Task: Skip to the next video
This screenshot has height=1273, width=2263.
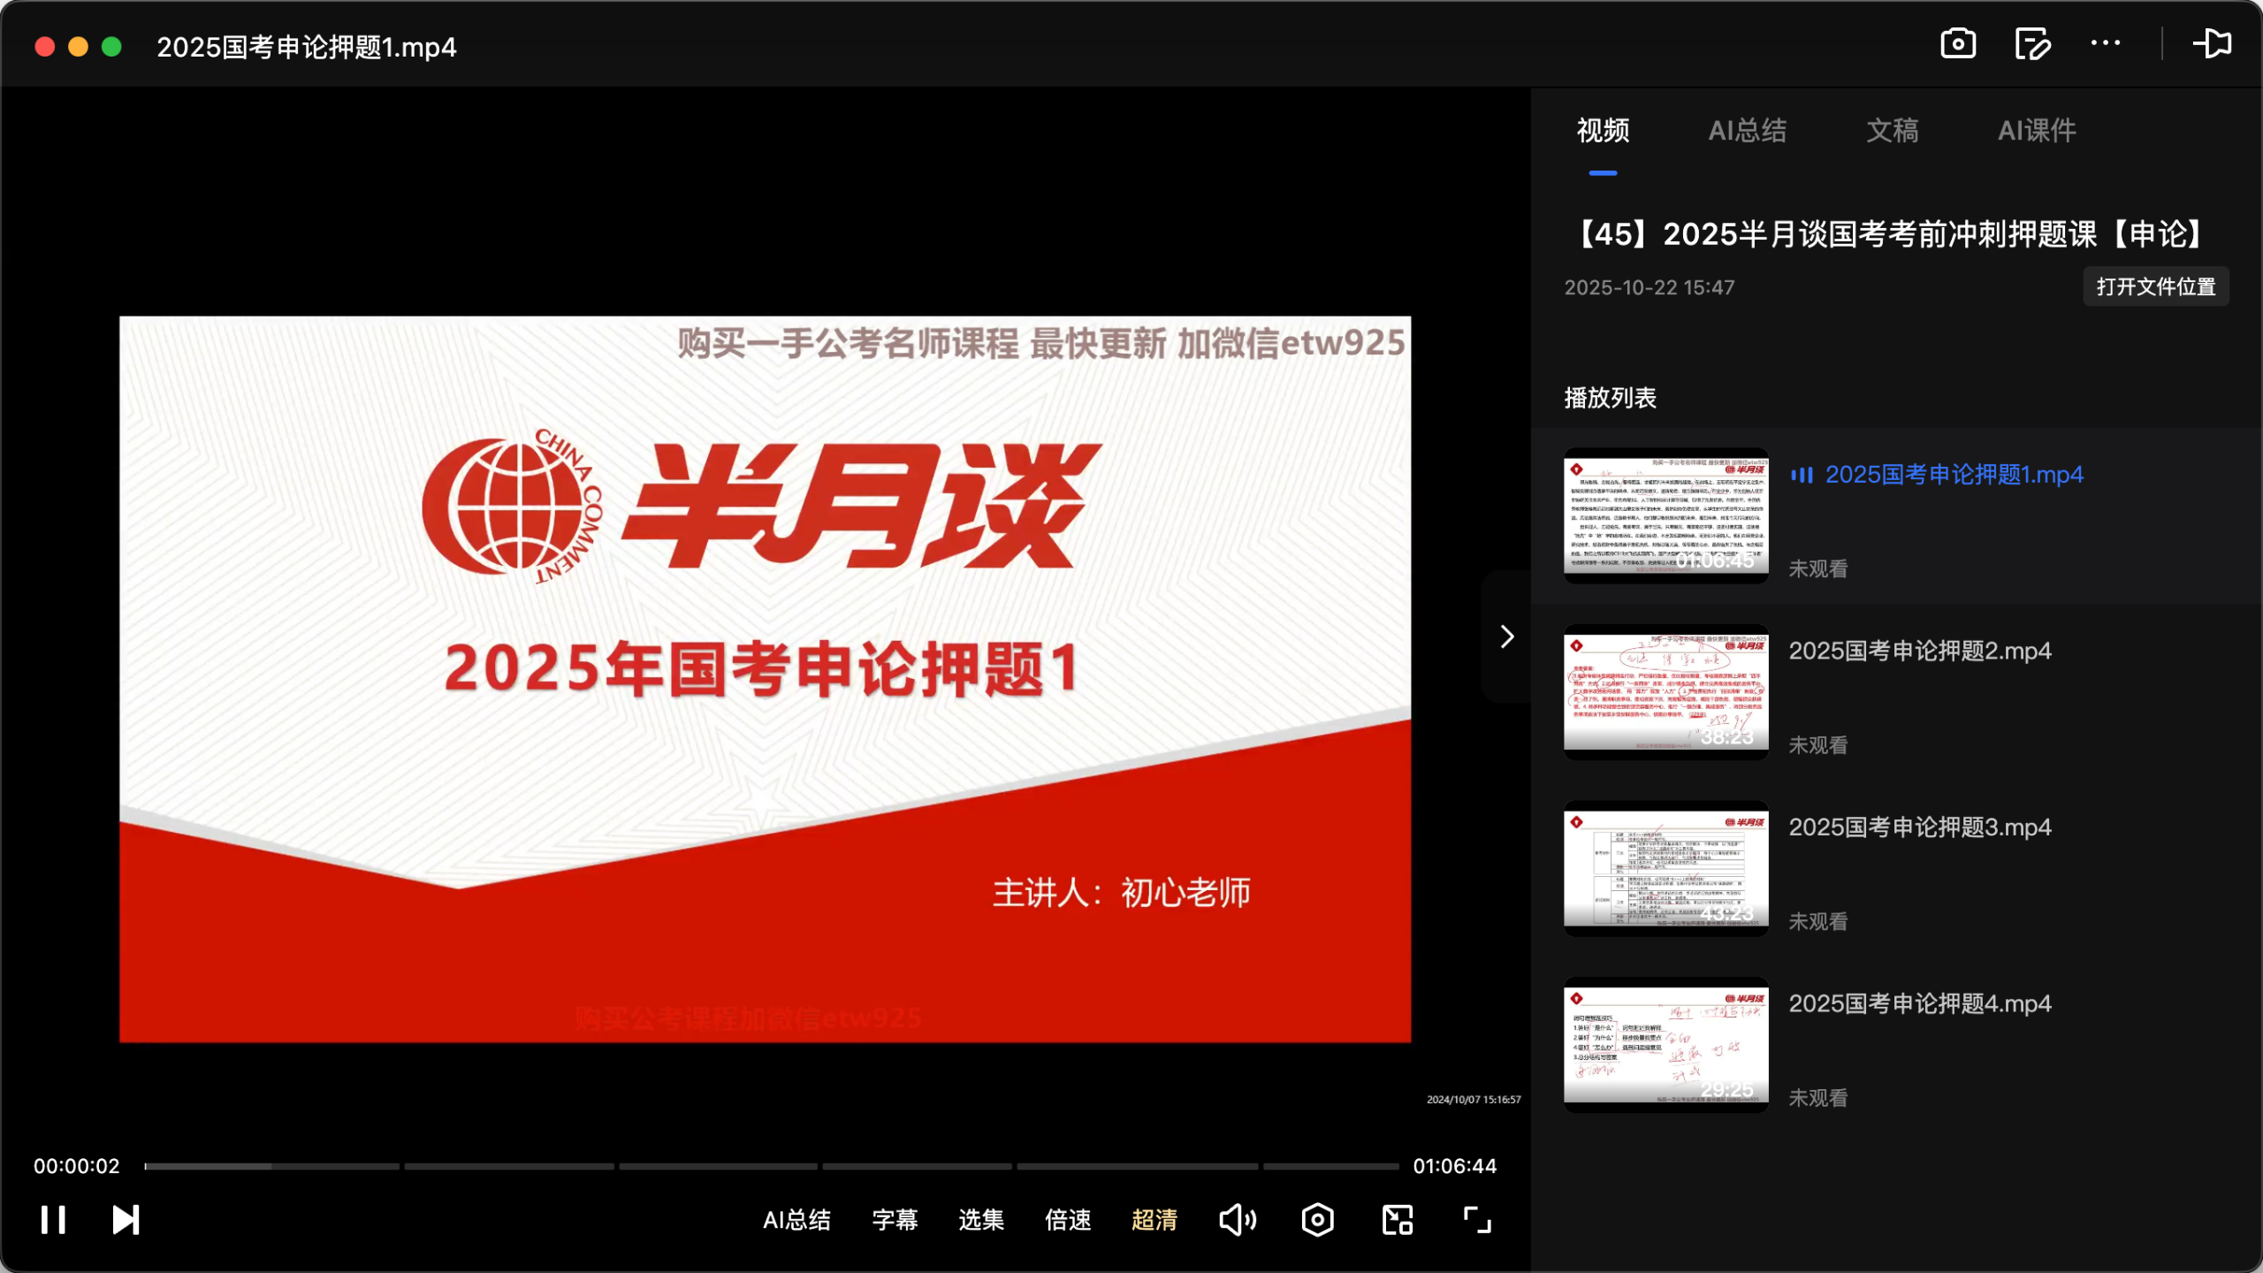Action: pos(125,1220)
